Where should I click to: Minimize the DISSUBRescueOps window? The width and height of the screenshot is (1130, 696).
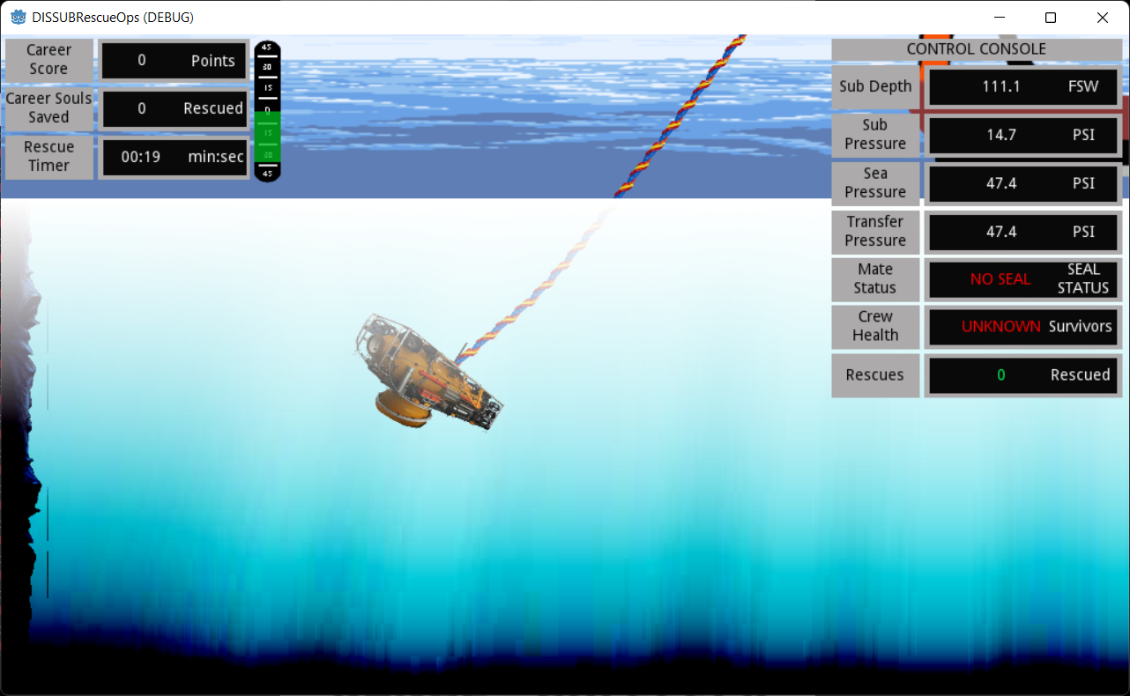pos(1000,17)
